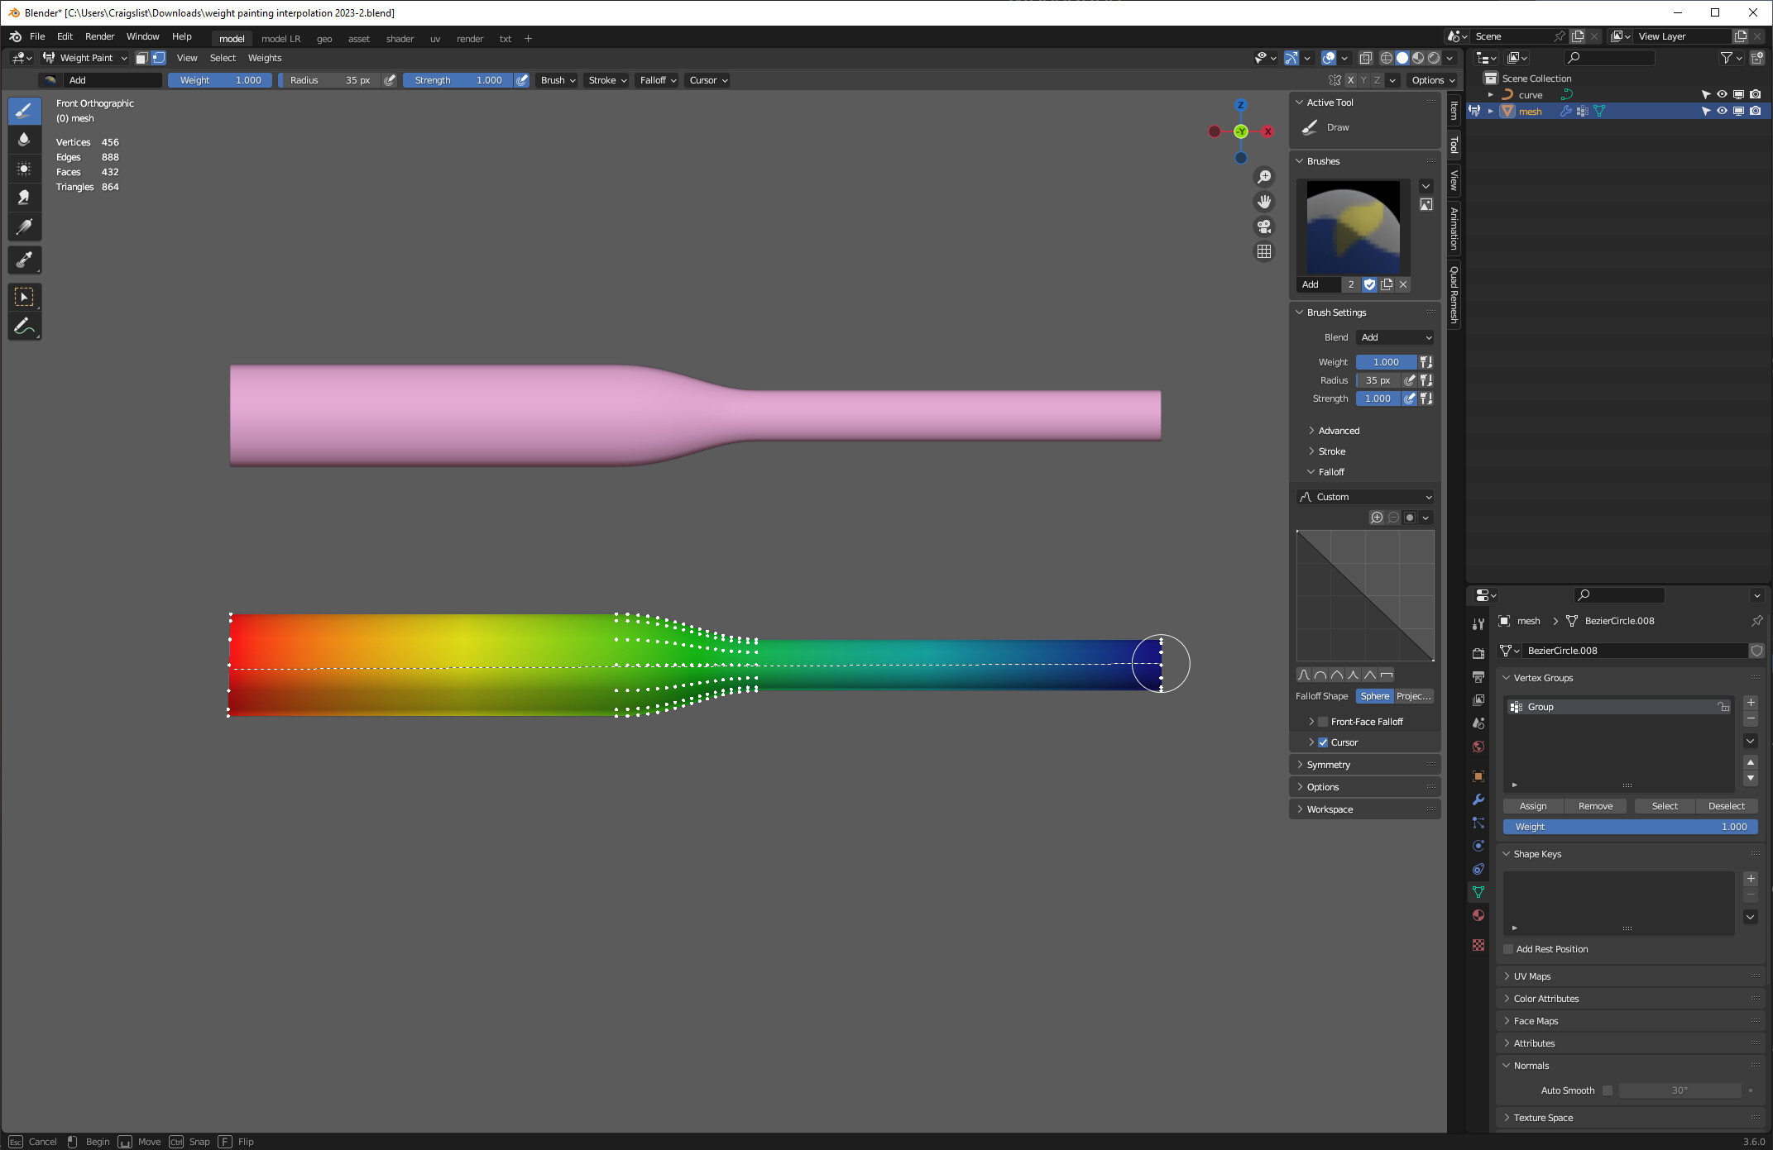Add a new shape key with plus
Image resolution: width=1773 pixels, height=1150 pixels.
coord(1751,879)
